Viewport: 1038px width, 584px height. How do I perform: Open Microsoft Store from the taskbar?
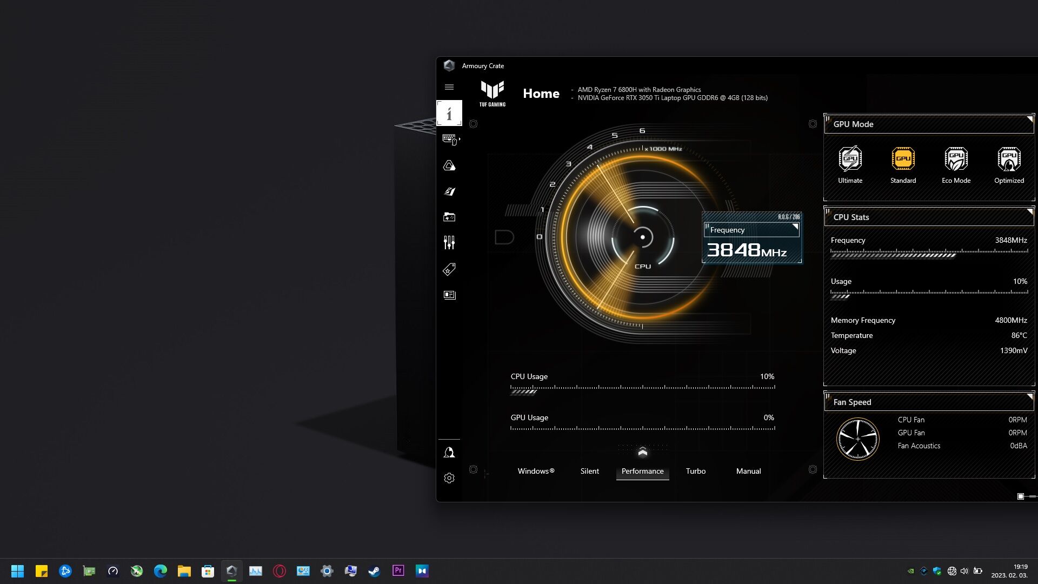208,571
